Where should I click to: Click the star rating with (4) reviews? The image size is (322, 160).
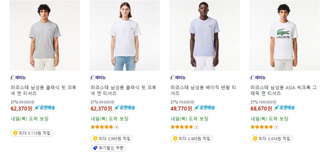click(x=104, y=127)
